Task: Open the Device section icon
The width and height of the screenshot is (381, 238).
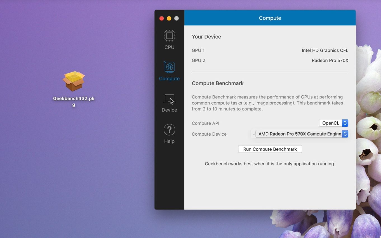Action: point(169,99)
